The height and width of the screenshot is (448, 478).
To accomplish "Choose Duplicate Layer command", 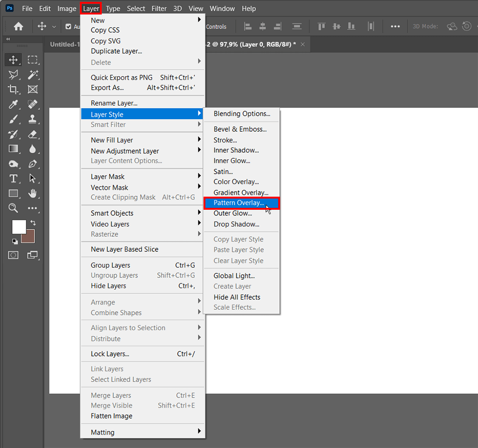I will pyautogui.click(x=143, y=51).
